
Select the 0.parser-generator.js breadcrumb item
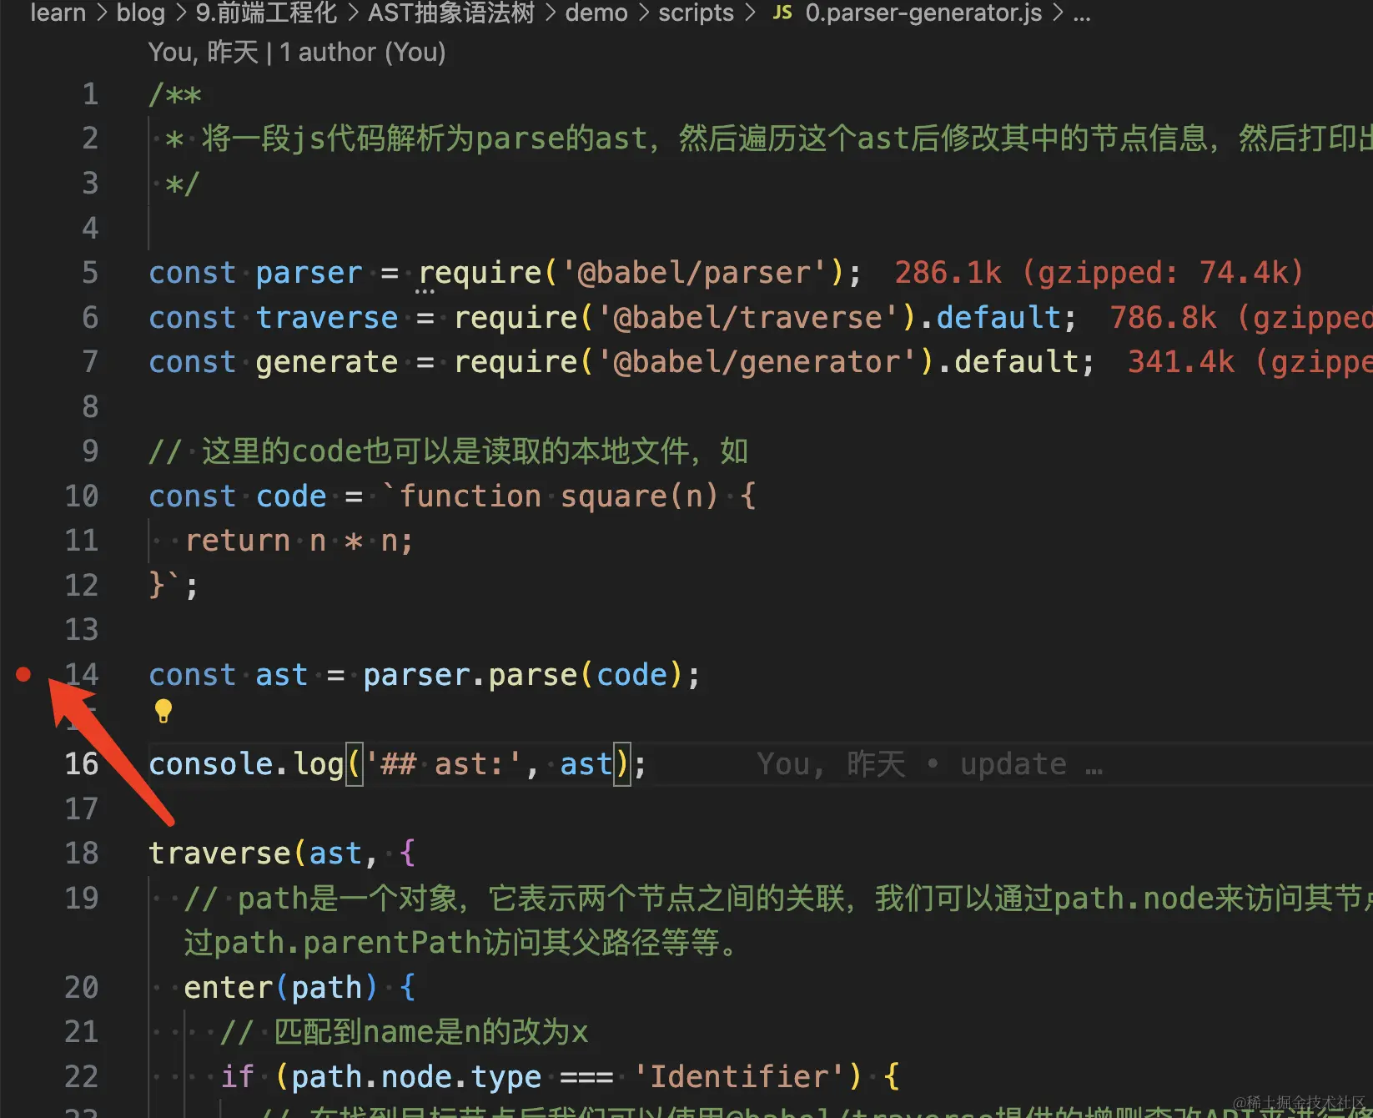pos(923,13)
